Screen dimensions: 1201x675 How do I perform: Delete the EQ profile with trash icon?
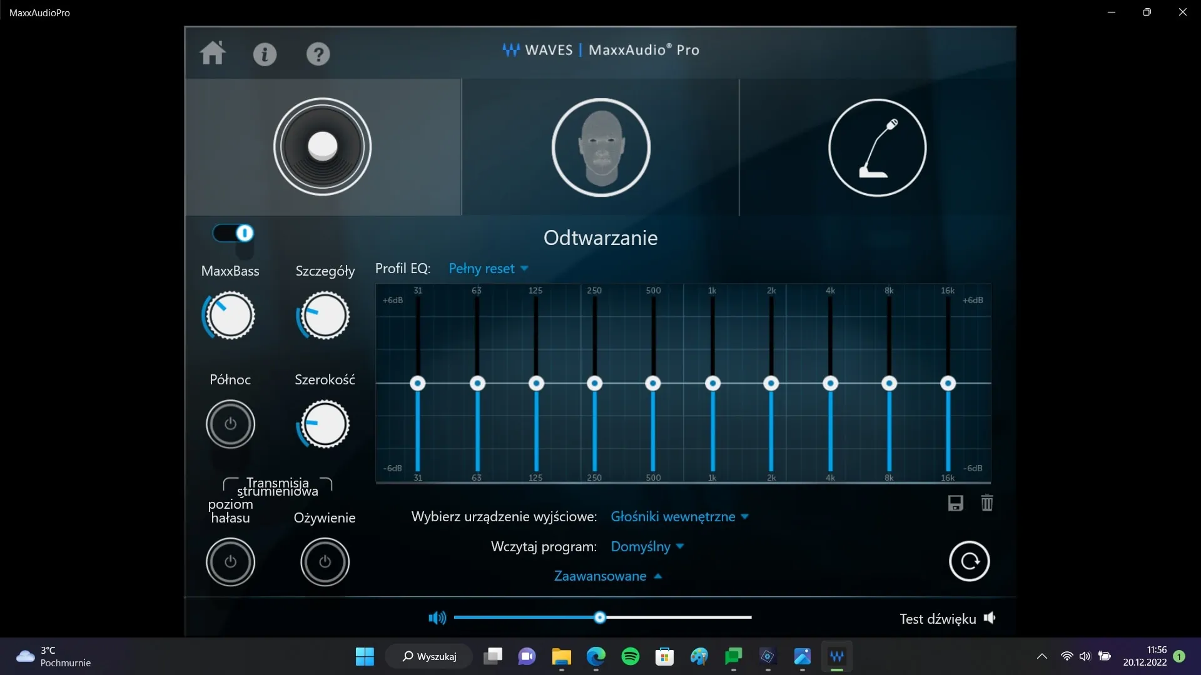987,502
